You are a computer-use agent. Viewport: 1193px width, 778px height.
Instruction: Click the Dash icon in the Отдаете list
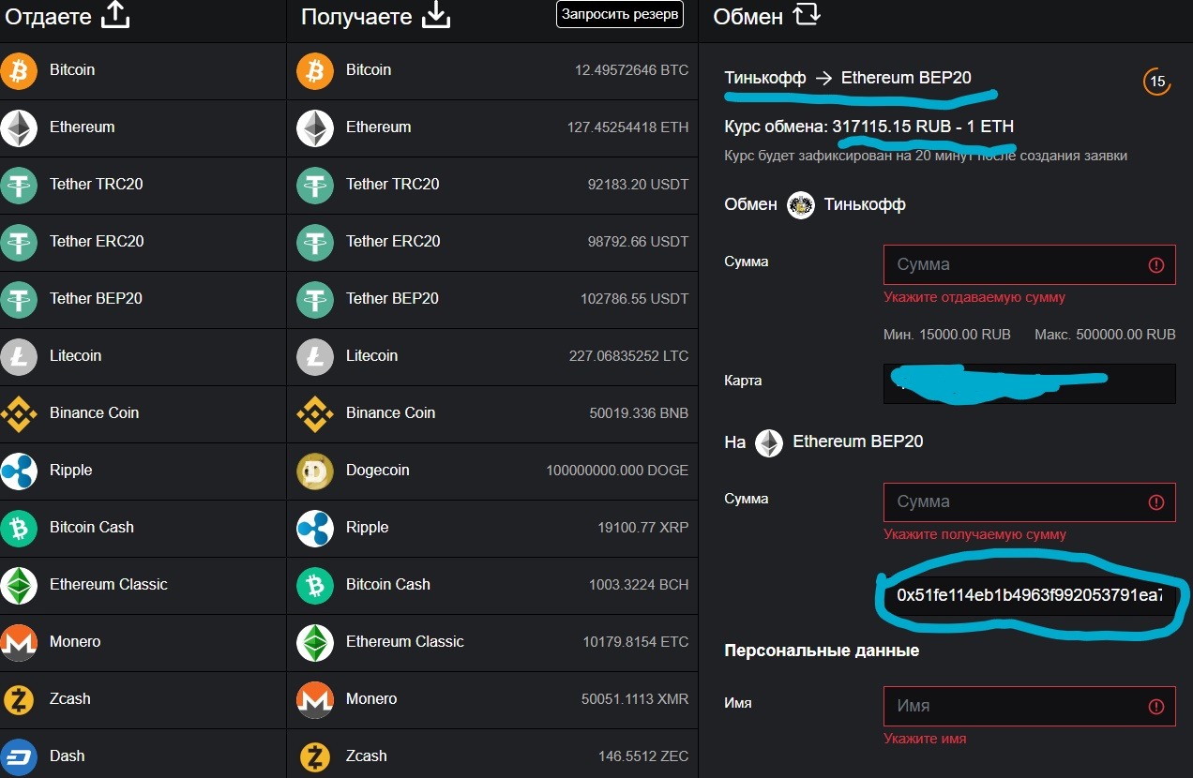tap(19, 756)
